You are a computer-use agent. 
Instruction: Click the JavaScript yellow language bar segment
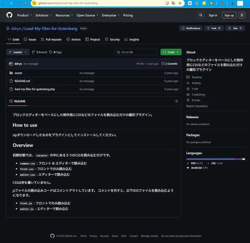[x=244, y=159]
